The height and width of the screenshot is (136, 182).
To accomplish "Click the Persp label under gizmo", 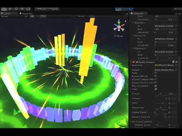I will pos(118,36).
